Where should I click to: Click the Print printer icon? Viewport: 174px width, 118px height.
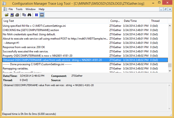17,15
